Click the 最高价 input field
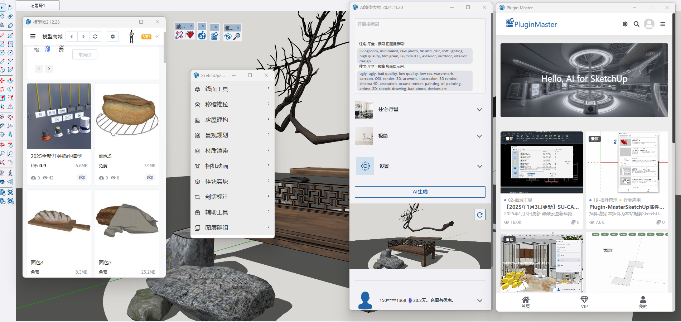 click(x=85, y=55)
